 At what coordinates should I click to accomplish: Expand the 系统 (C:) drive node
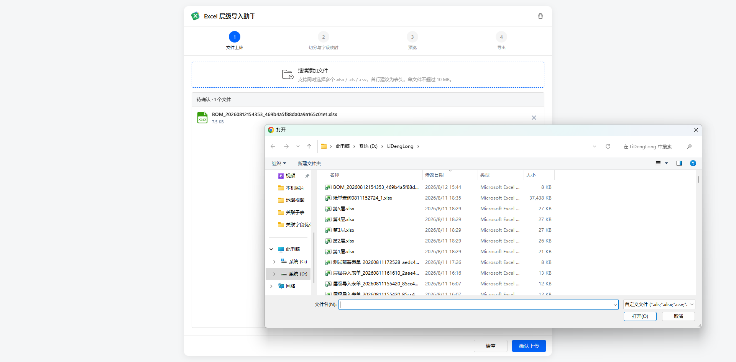click(274, 262)
